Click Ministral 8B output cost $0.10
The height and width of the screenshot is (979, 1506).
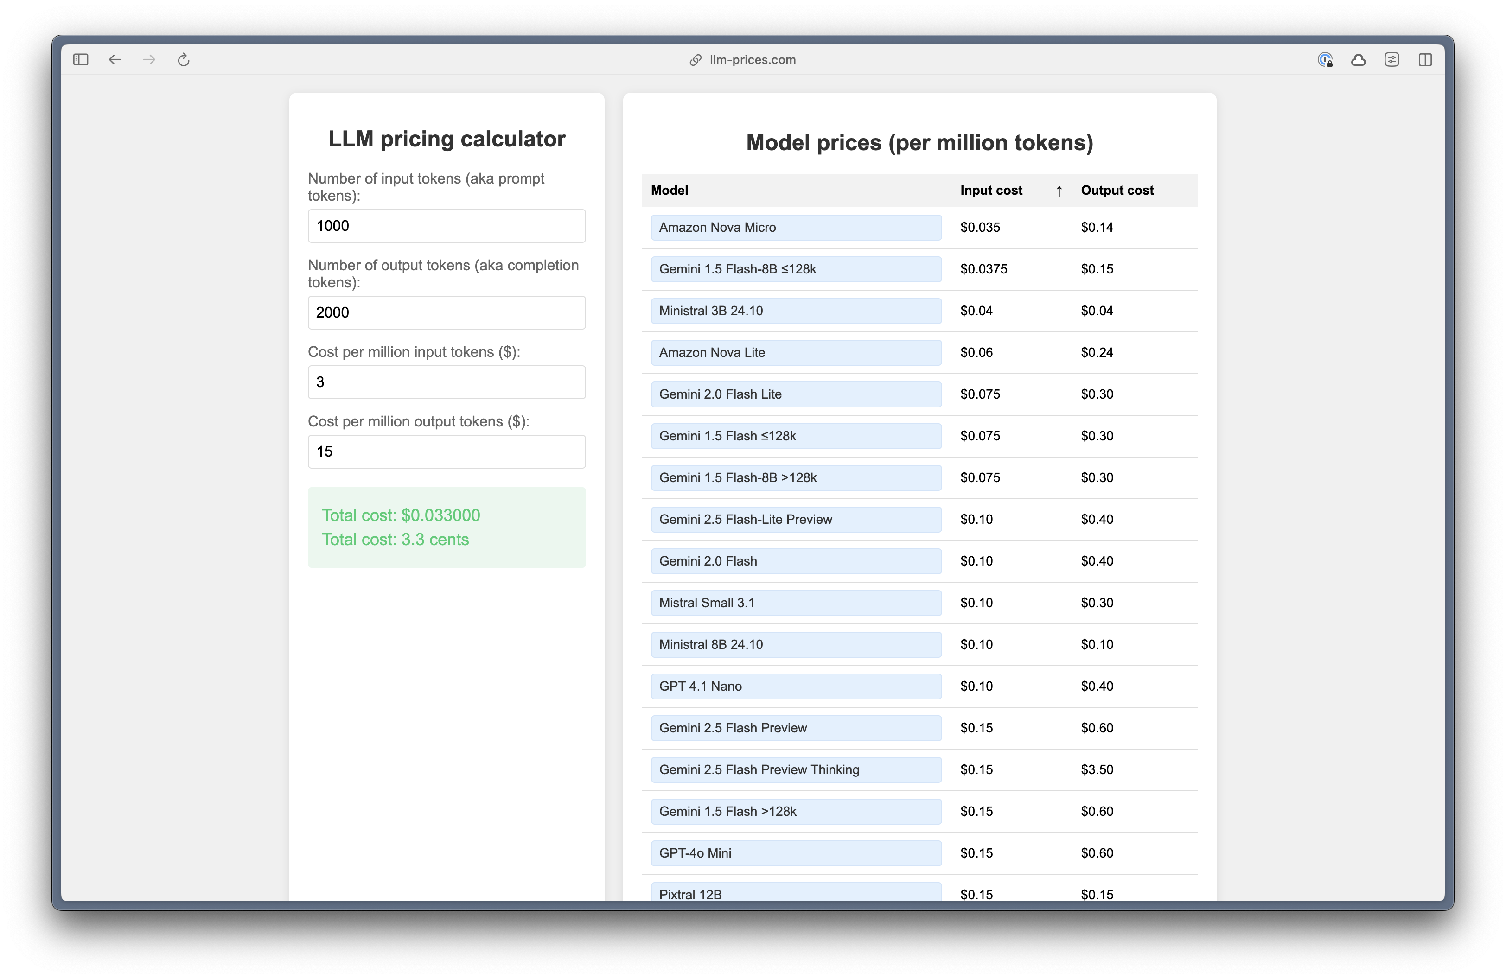point(1097,645)
